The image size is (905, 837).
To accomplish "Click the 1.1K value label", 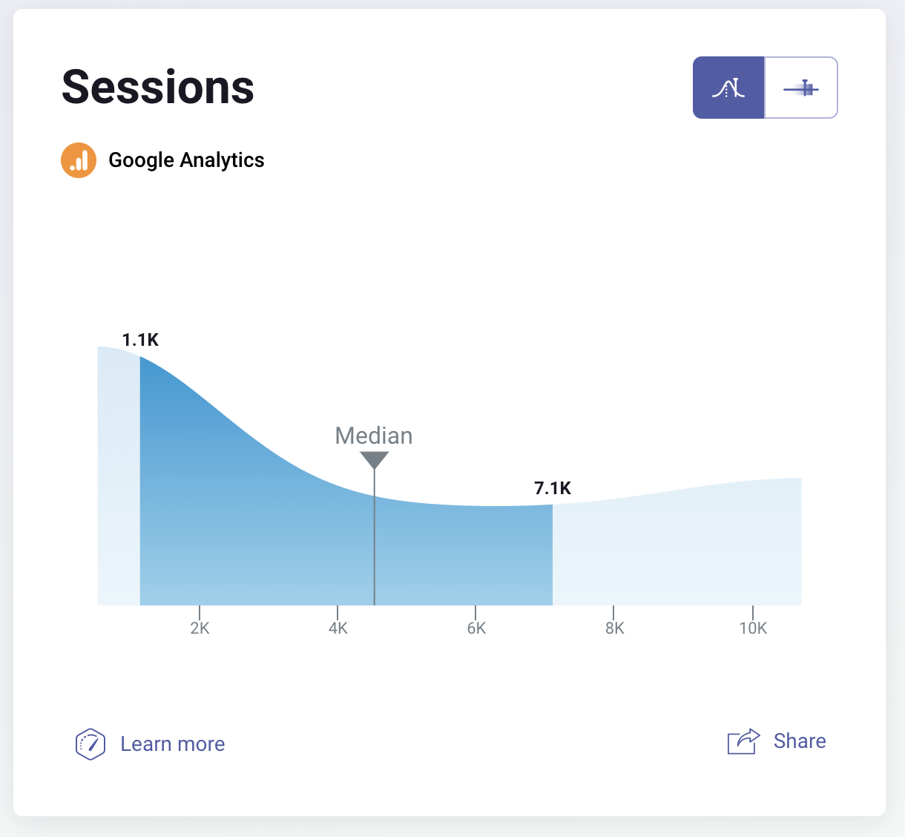I will (x=141, y=339).
